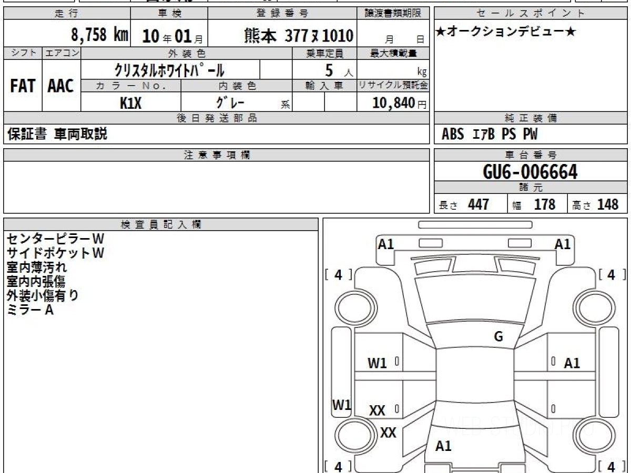Click the empty 注意事項欄 notes field
The width and height of the screenshot is (631, 473).
point(216,187)
